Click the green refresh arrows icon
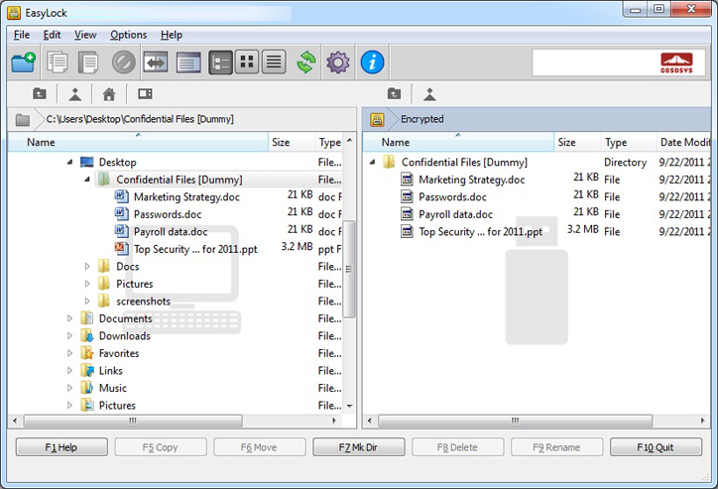Viewport: 718px width, 489px height. tap(306, 62)
